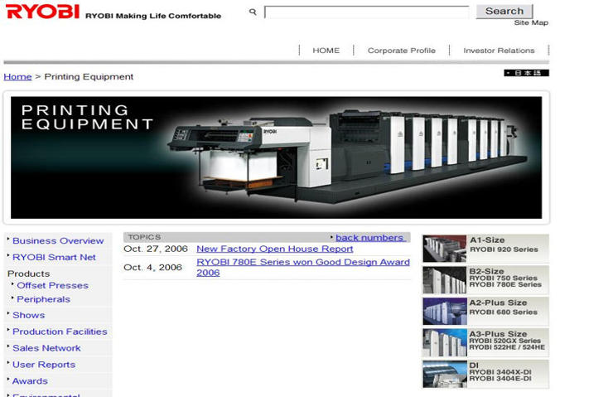The height and width of the screenshot is (397, 613).
Task: Click the RYOBI logo
Action: [42, 12]
